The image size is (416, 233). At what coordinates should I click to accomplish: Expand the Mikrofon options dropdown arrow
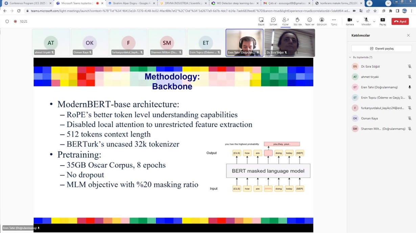pos(374,22)
